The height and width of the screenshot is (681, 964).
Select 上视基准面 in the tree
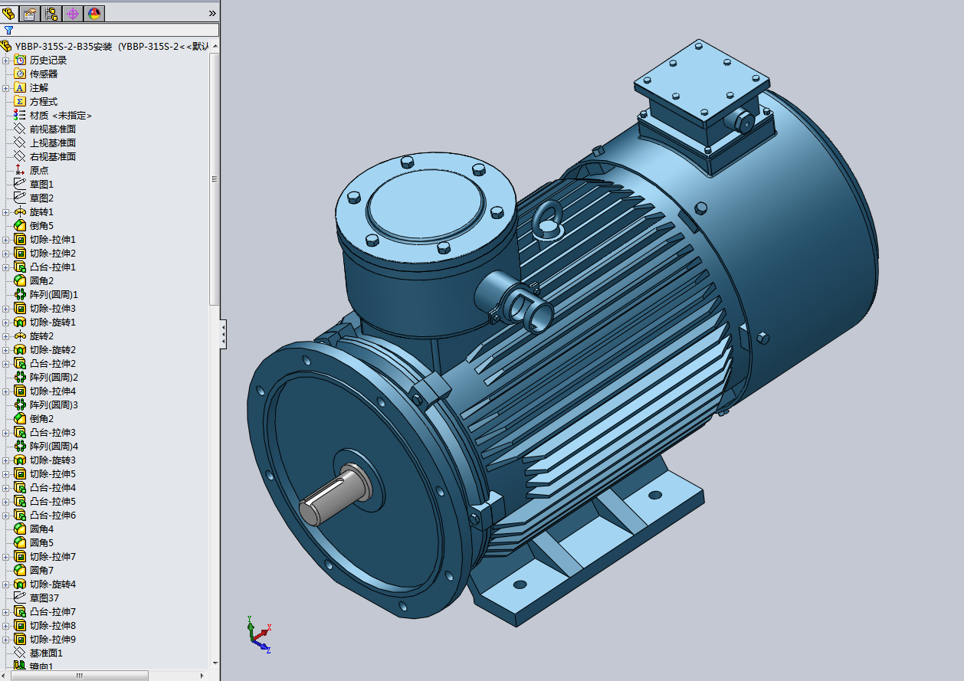53,143
